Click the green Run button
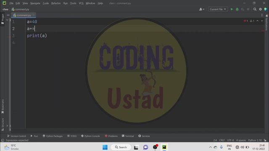Screen dimensions: 269x151 click(232, 9)
